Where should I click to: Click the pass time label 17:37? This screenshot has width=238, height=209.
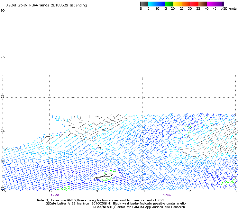167,195
